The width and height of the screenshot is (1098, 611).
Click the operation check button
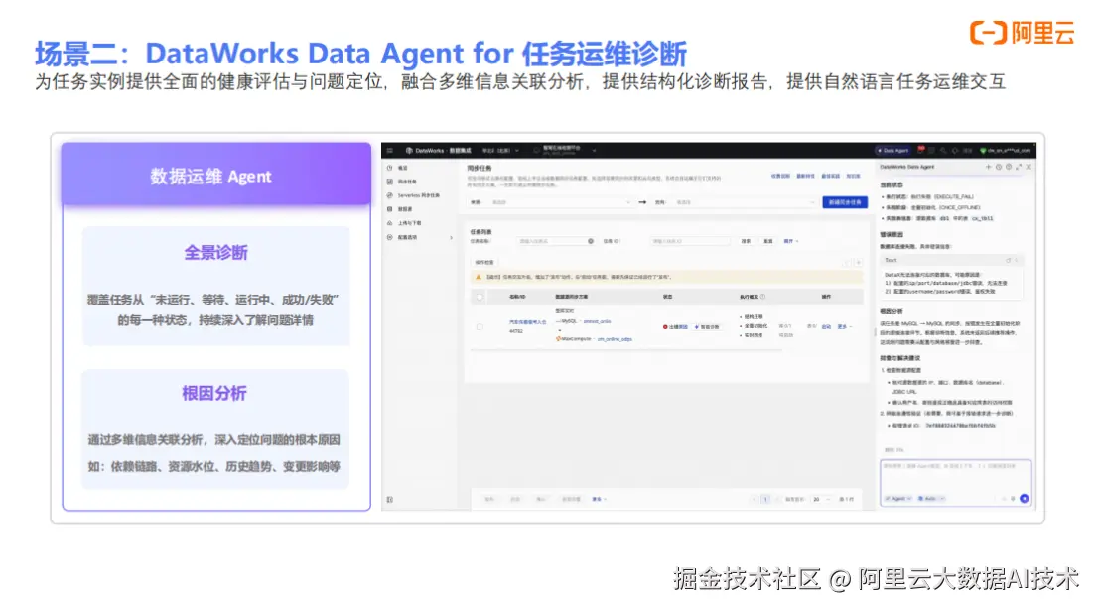[484, 263]
